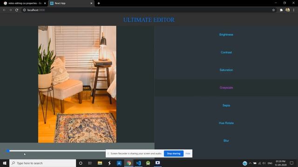Close the React App tab
The width and height of the screenshot is (298, 167).
pyautogui.click(x=91, y=3)
